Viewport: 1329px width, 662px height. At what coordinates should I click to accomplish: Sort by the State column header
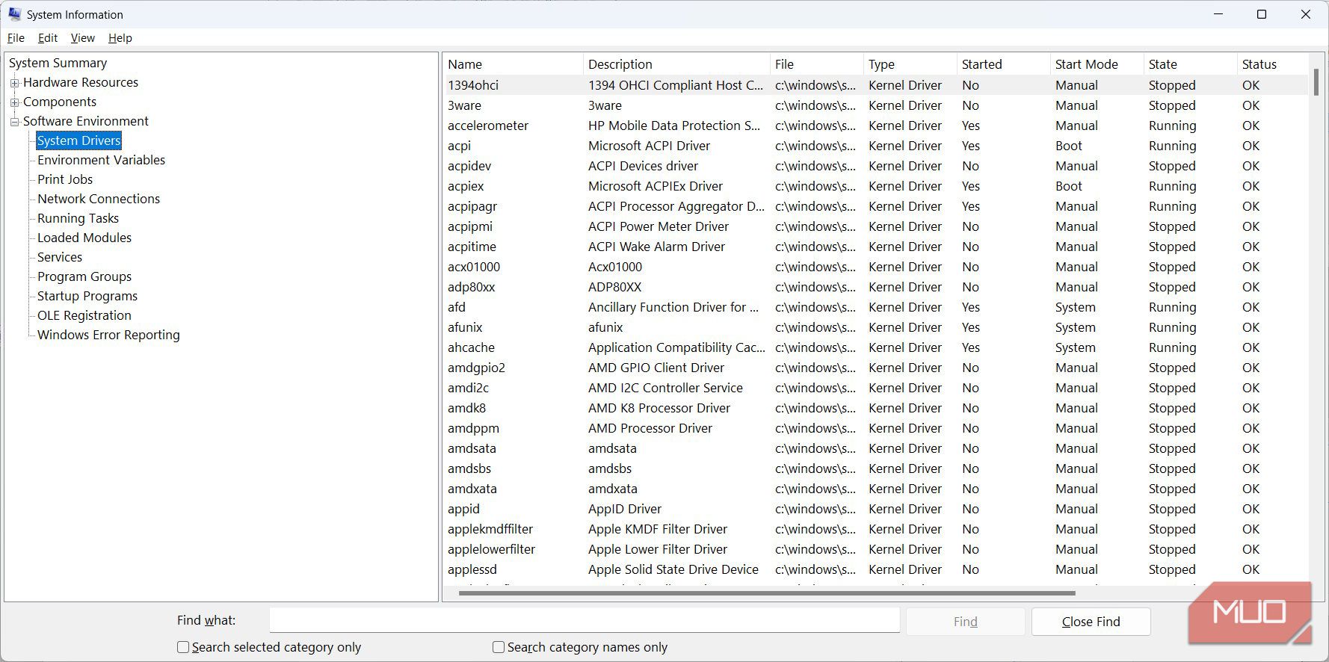pyautogui.click(x=1191, y=64)
